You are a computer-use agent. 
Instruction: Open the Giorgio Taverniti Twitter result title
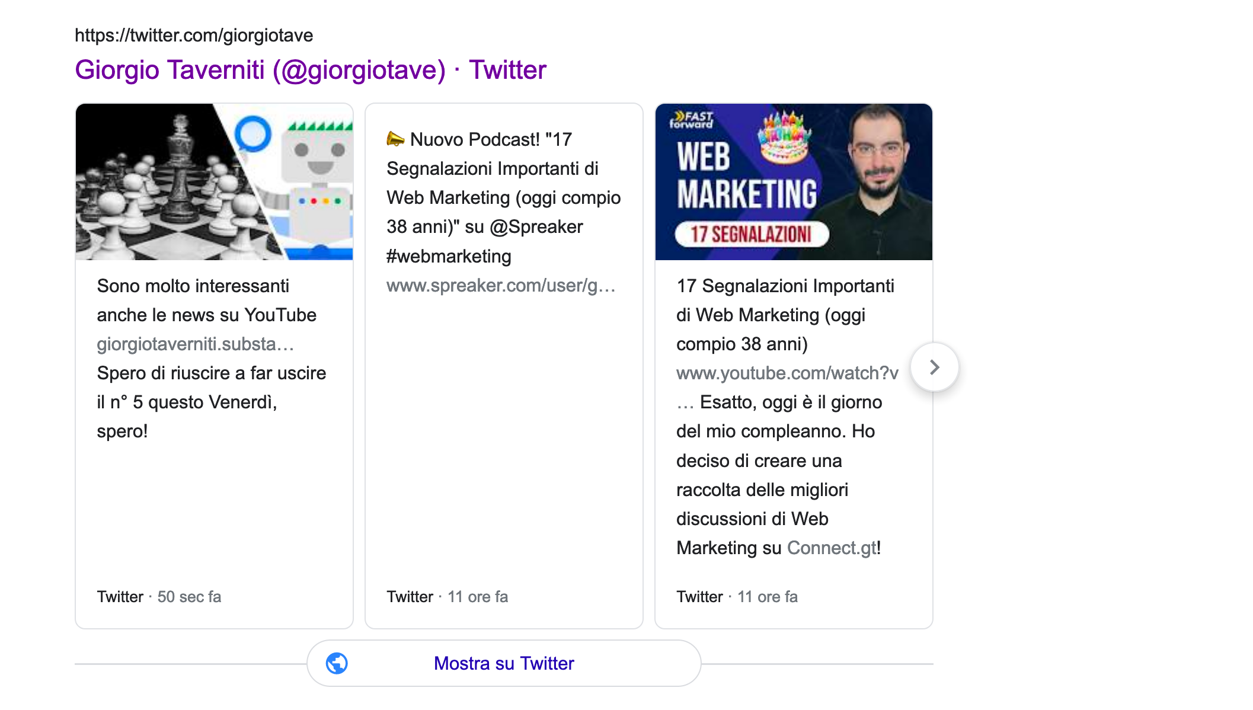pyautogui.click(x=310, y=70)
